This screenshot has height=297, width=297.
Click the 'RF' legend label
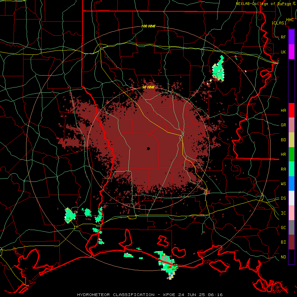pos(283,37)
